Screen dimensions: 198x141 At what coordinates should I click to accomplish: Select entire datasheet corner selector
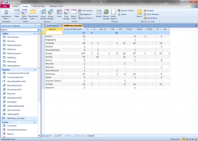coord(43,30)
